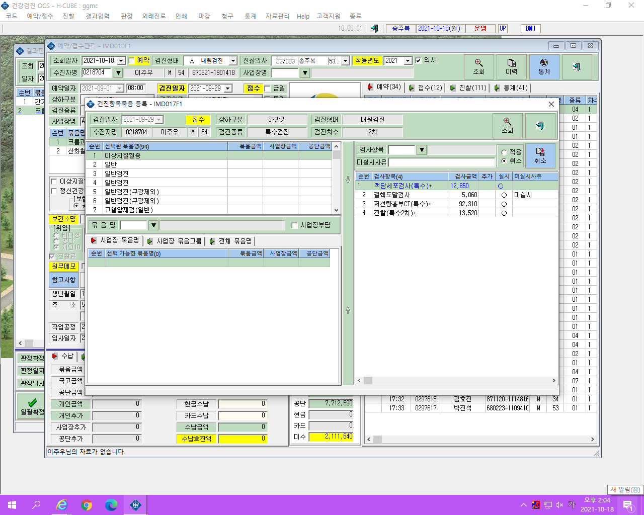Click the 미실시사유 input field
Viewport: 644px width, 515px height.
pyautogui.click(x=442, y=162)
